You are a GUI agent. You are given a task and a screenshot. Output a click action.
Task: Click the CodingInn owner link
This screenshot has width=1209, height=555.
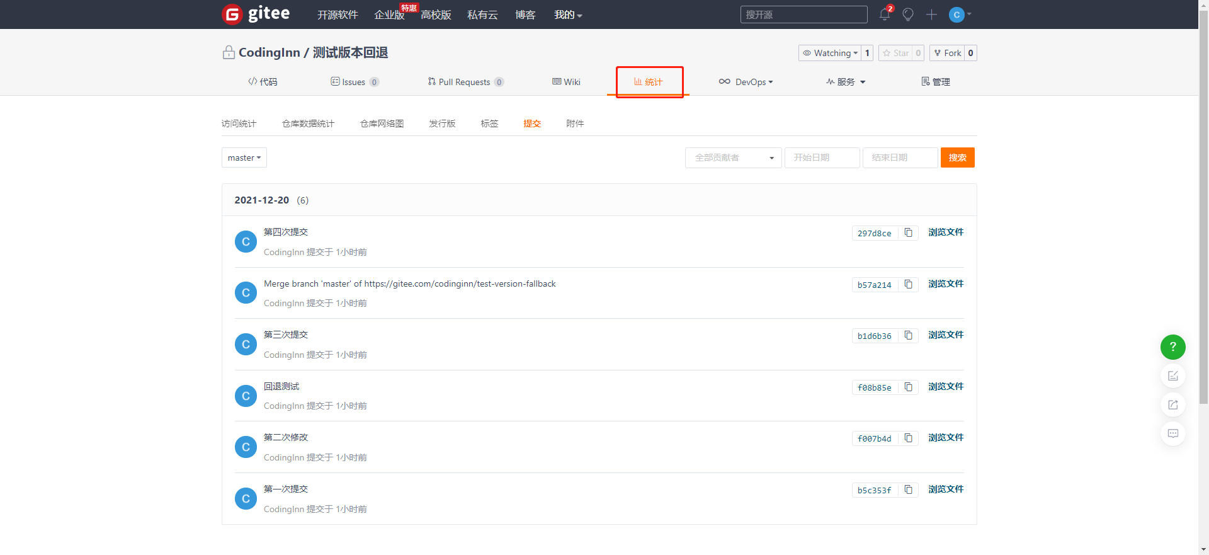click(270, 52)
